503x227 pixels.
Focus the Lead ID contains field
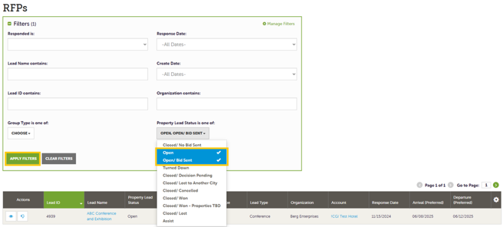click(77, 104)
